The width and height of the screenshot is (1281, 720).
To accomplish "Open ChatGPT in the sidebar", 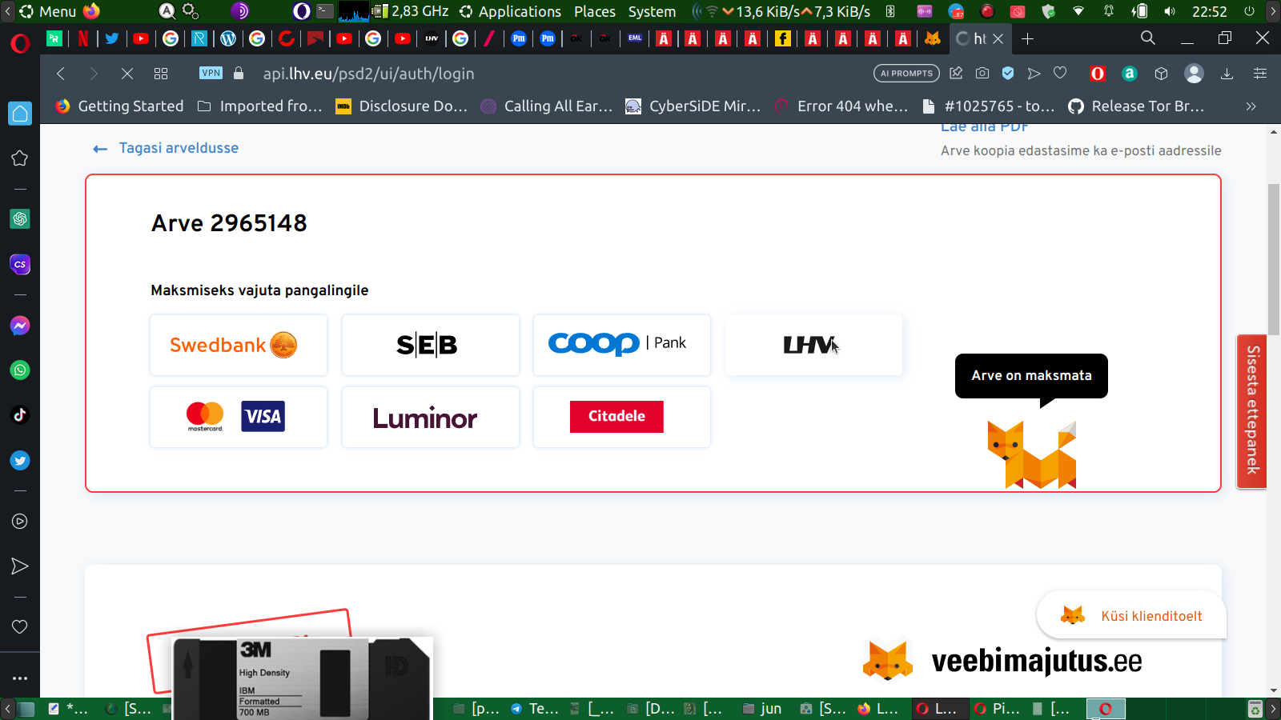I will point(20,218).
